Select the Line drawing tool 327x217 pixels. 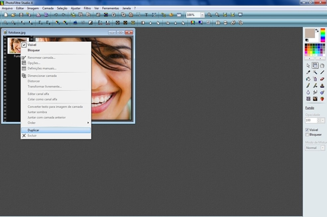coord(322,72)
